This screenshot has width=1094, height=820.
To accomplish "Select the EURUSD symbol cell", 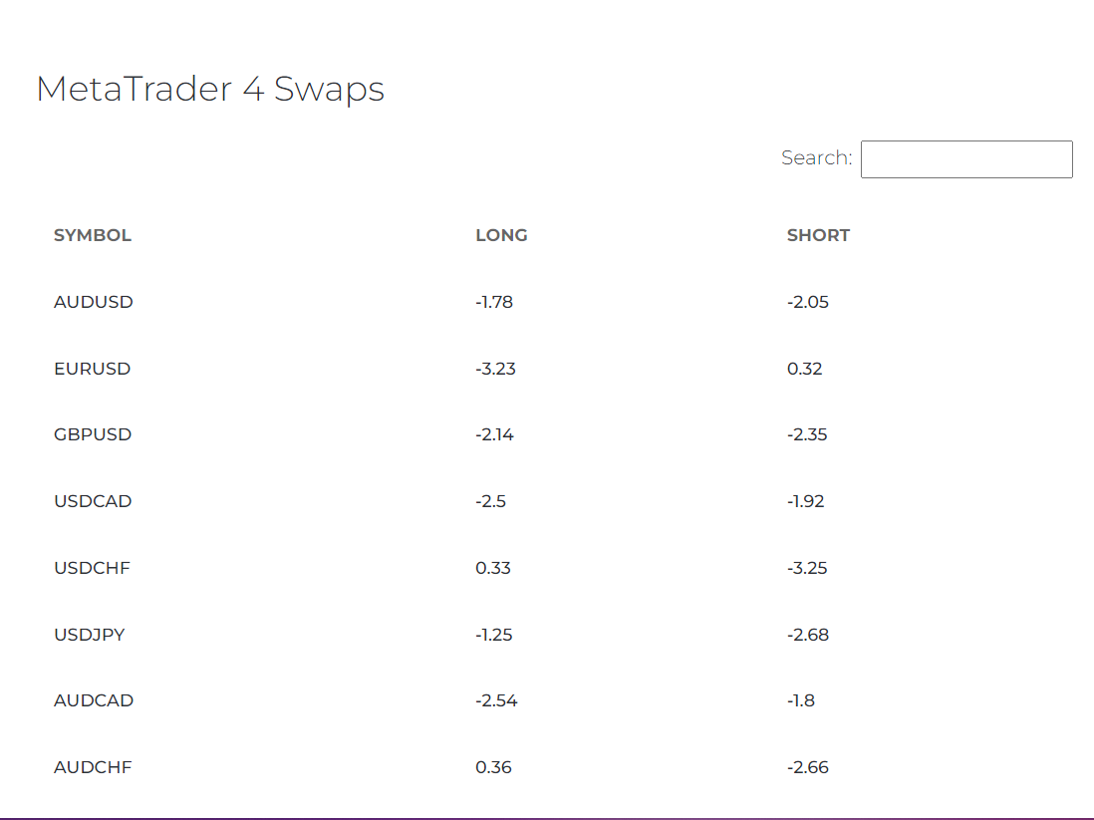I will (93, 369).
